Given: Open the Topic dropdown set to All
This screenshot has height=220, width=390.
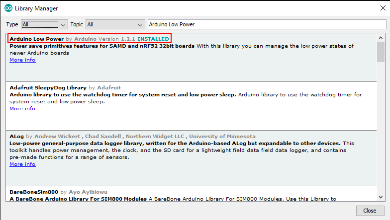Looking at the screenshot, I should click(115, 24).
